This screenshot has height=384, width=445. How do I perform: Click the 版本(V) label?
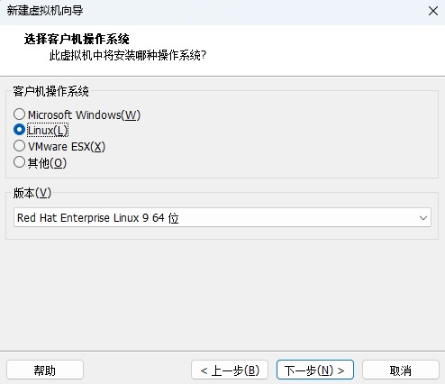32,193
